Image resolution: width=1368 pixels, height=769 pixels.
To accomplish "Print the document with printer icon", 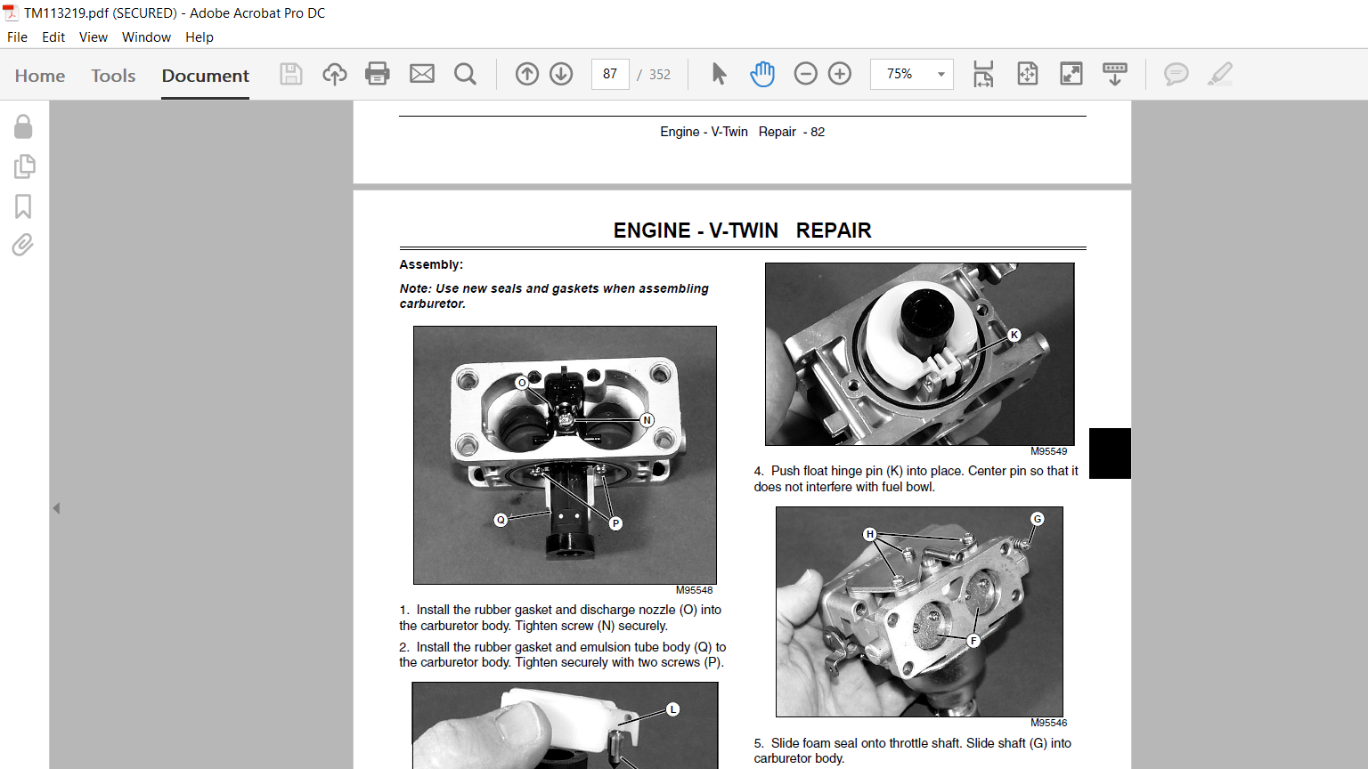I will 378,74.
